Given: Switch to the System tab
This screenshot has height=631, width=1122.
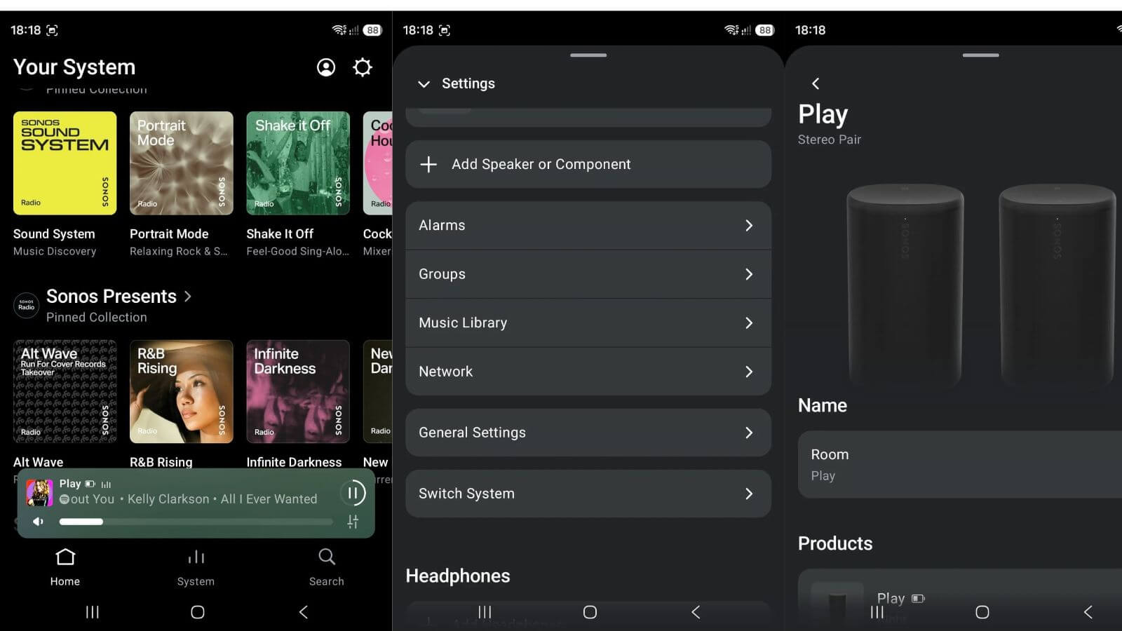Looking at the screenshot, I should click(196, 567).
